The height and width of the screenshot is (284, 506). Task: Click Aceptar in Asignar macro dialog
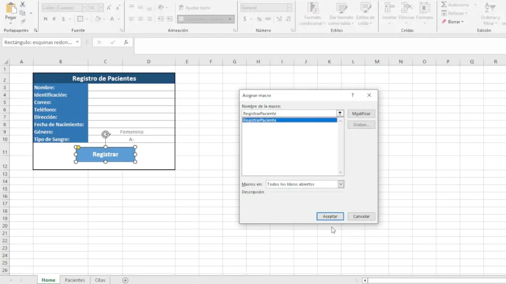tap(330, 216)
